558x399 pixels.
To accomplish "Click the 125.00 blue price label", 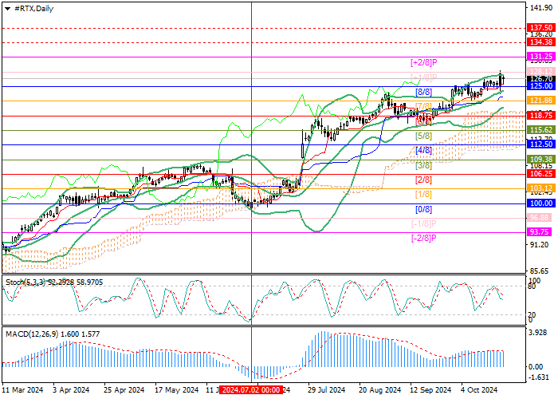I will click(540, 86).
